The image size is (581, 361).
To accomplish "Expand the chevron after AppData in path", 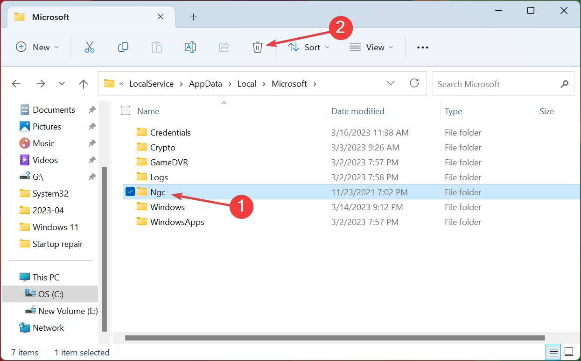I will coord(230,84).
